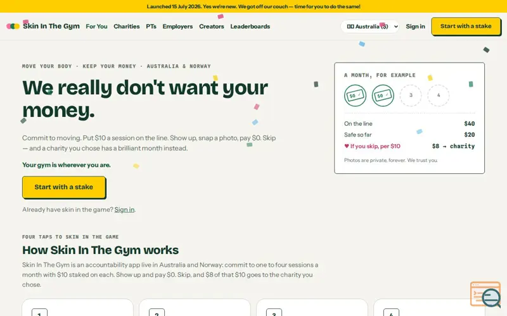
Task: Open the For You menu item
Action: click(x=96, y=27)
